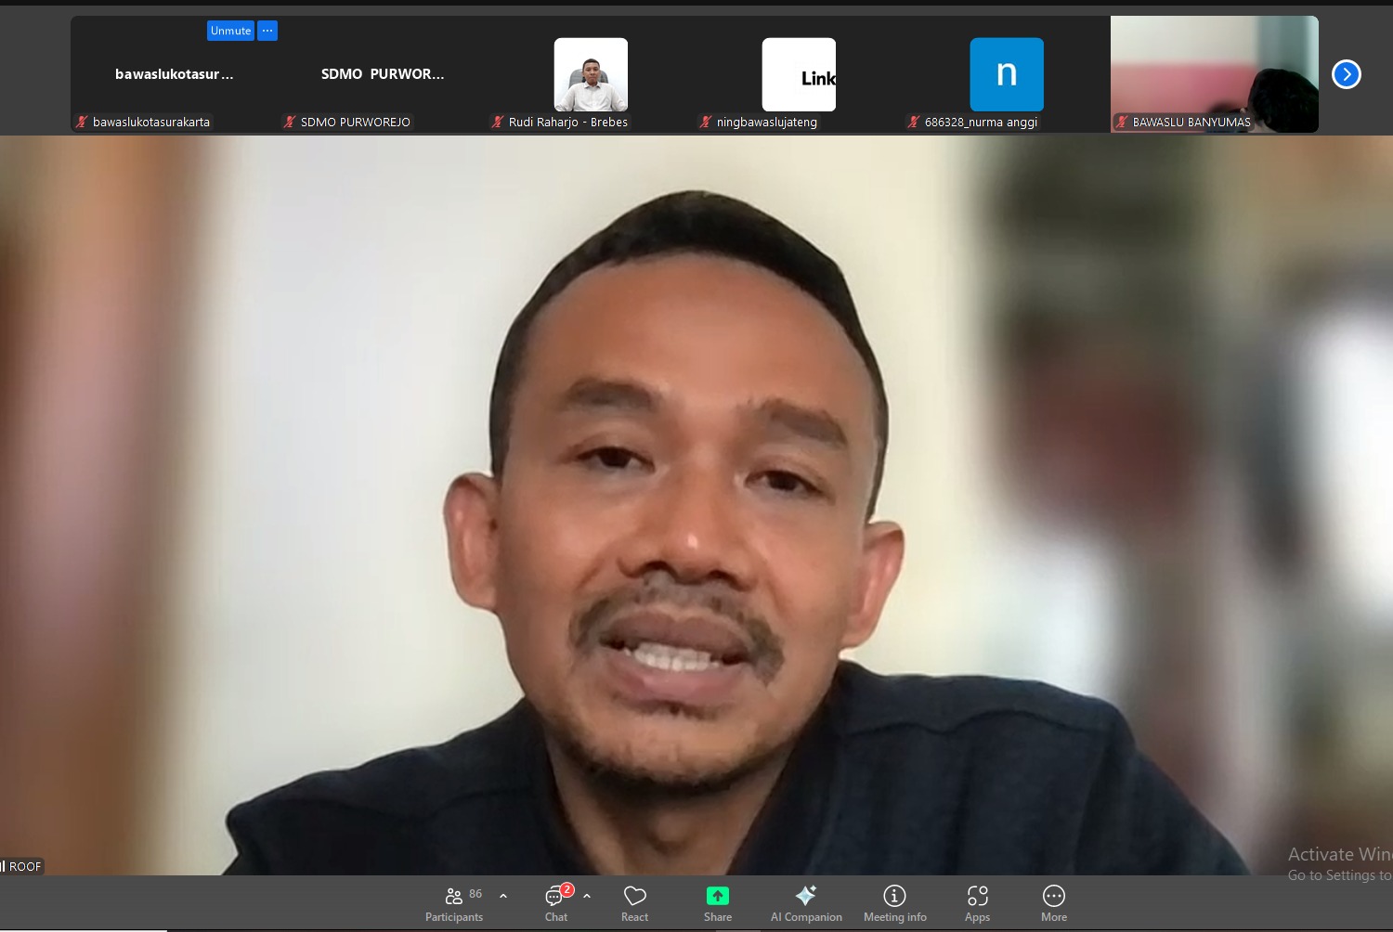This screenshot has width=1393, height=932.
Task: Select the ningbawaslujateng video tile
Action: (x=799, y=74)
